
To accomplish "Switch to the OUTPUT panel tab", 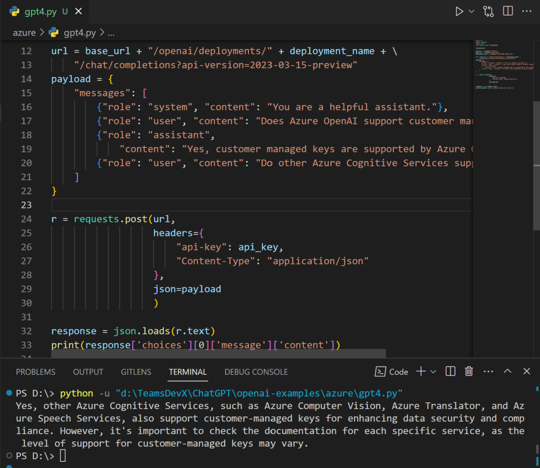I will pyautogui.click(x=88, y=372).
